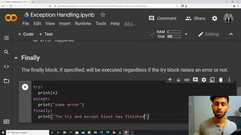
Task: Collapse the header with the chevron up
Action: 231,34
